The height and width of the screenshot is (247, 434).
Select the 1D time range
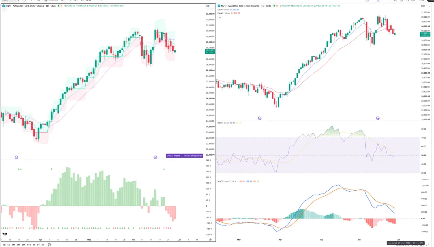coord(4,244)
